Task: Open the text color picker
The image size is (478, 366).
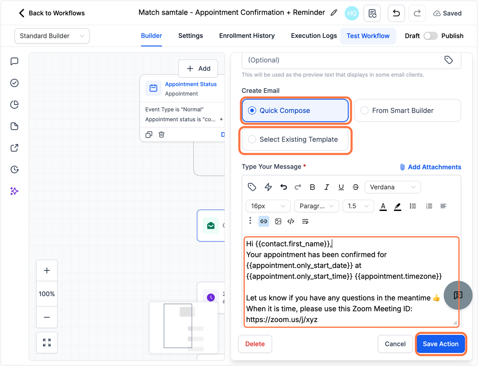Action: tap(383, 206)
